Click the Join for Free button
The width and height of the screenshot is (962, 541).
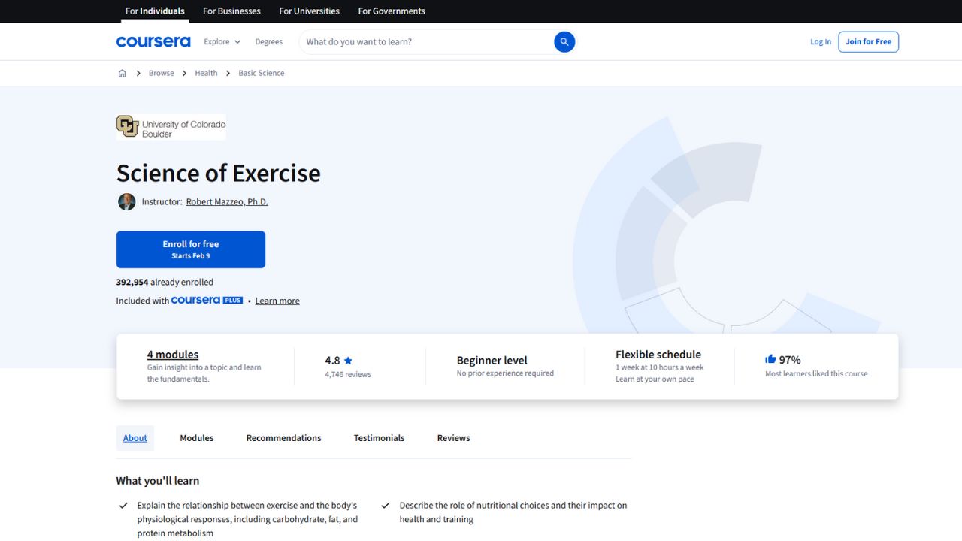pos(868,41)
